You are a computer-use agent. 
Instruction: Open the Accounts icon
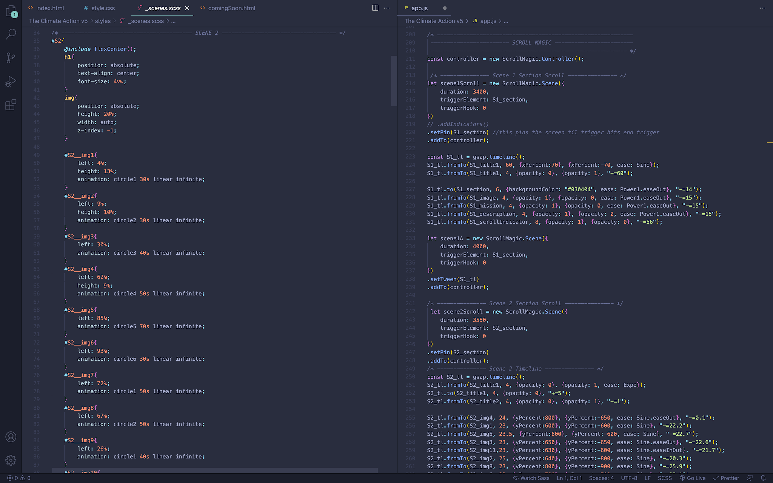coord(11,437)
